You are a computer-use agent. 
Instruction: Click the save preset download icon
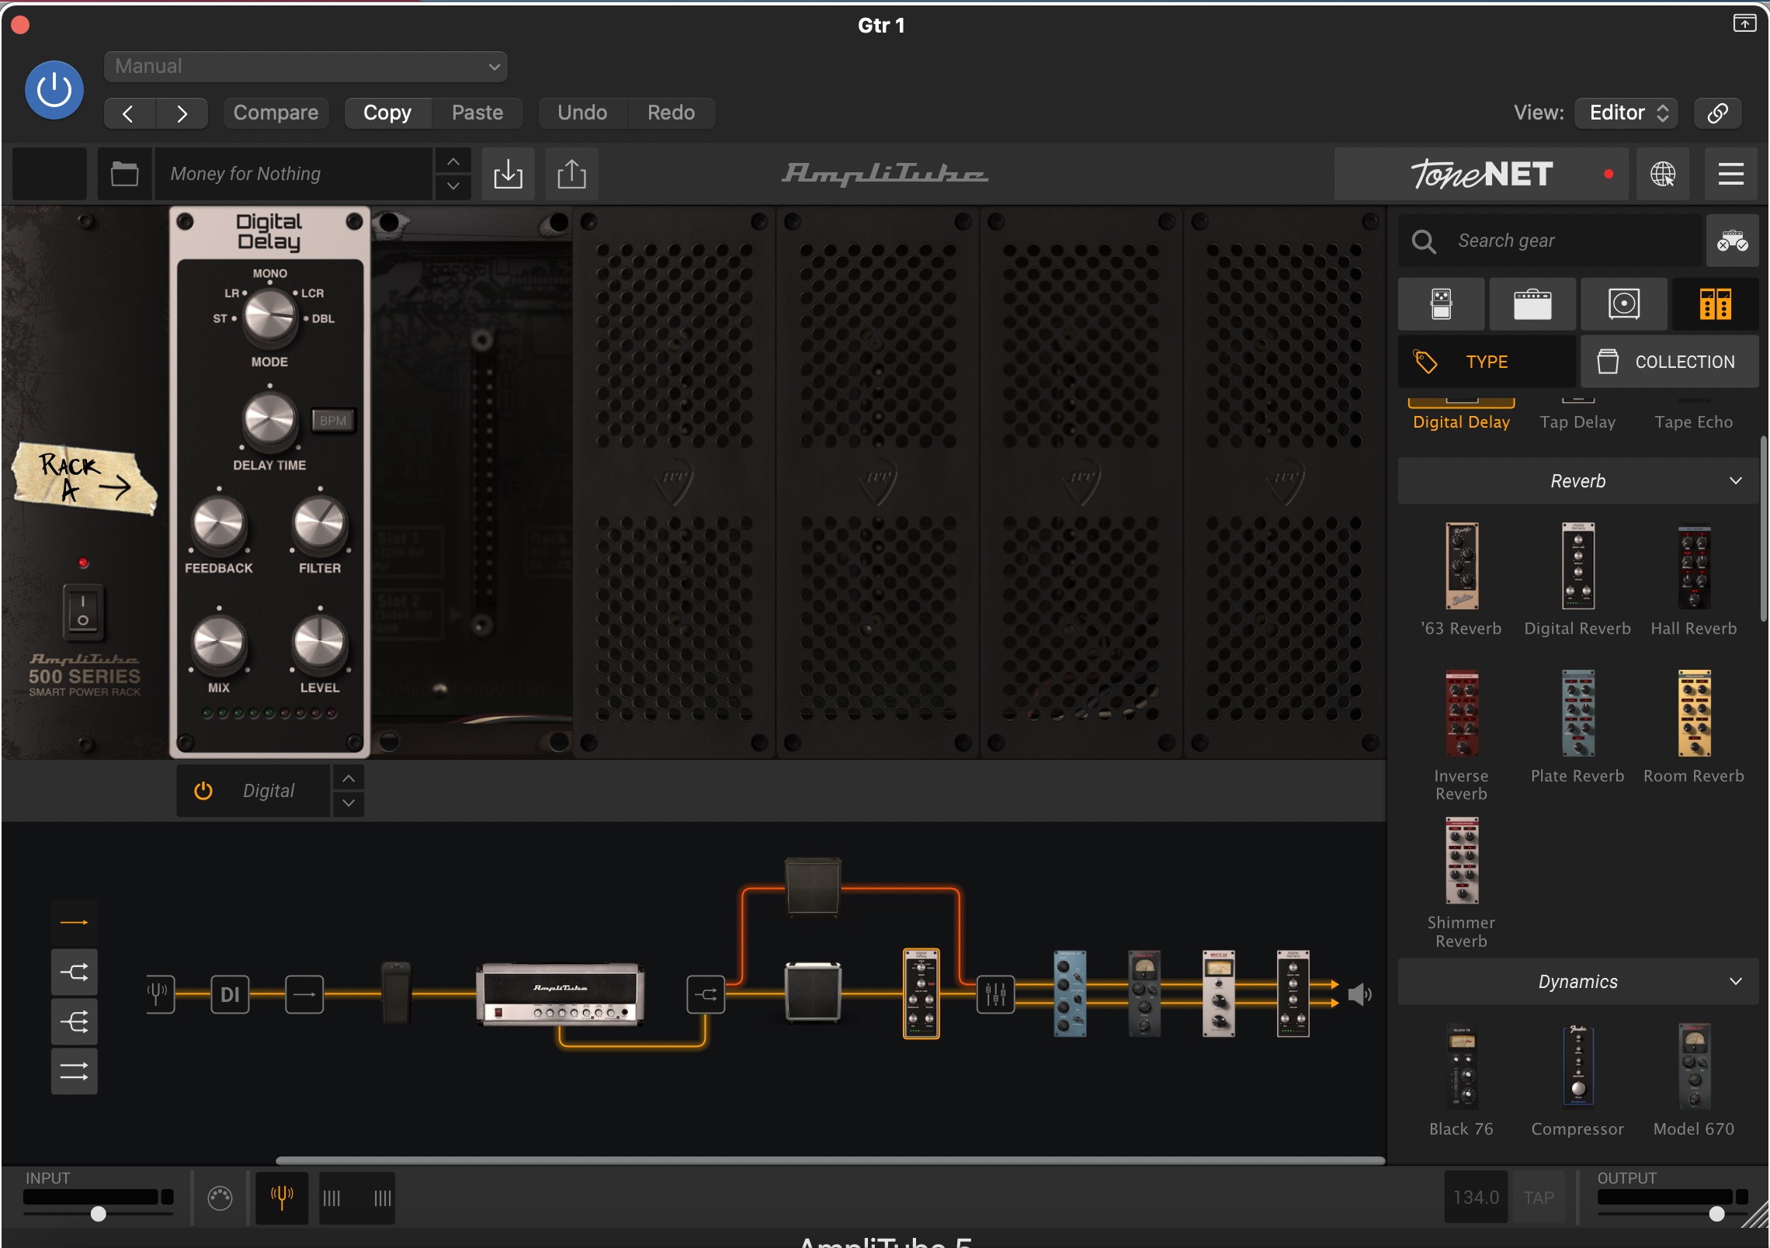(x=508, y=174)
